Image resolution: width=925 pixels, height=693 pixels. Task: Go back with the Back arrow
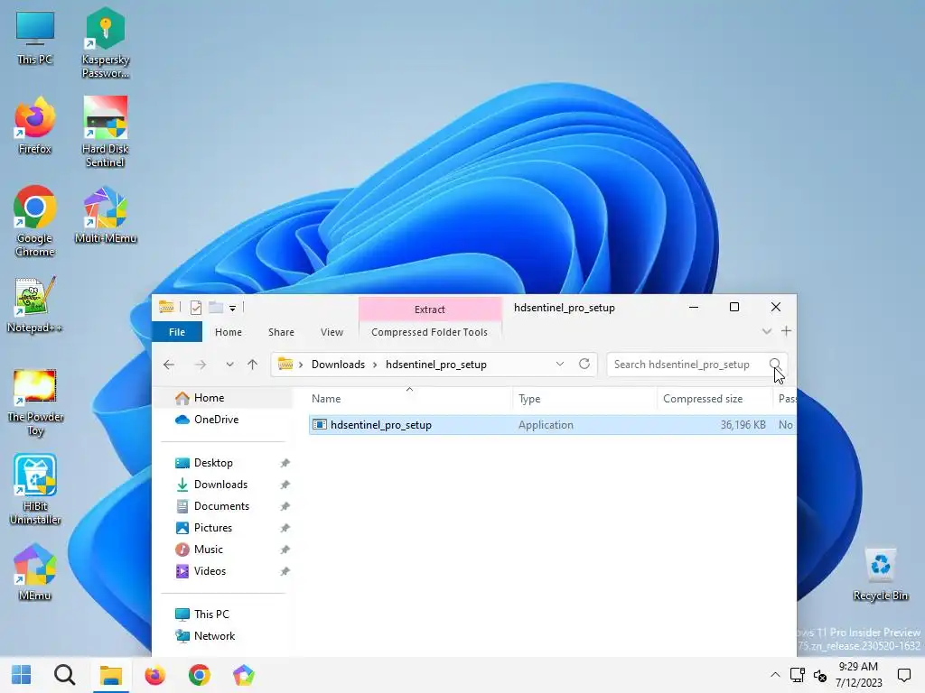click(169, 365)
